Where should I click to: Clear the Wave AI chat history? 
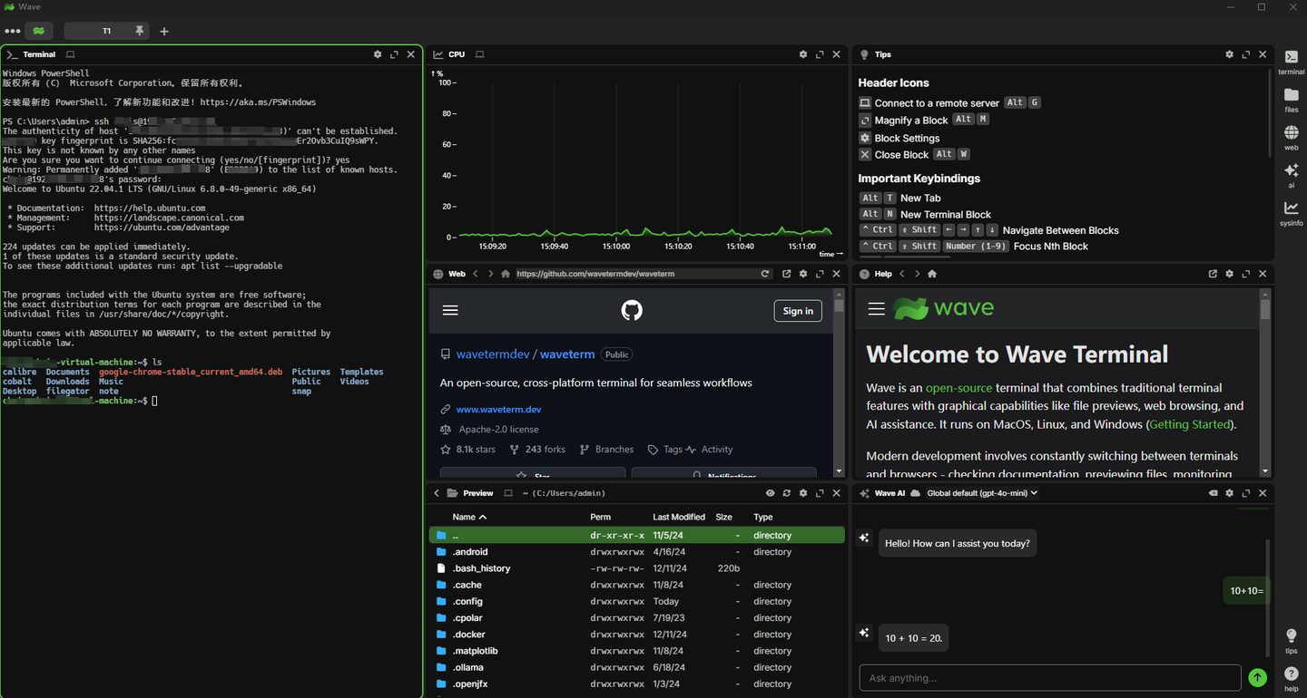pos(1213,493)
